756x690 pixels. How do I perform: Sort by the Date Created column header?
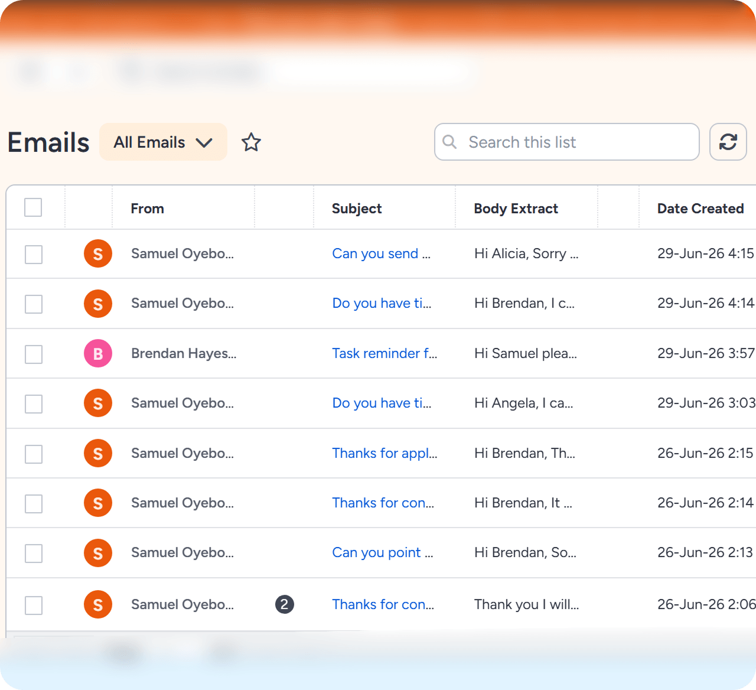(700, 209)
